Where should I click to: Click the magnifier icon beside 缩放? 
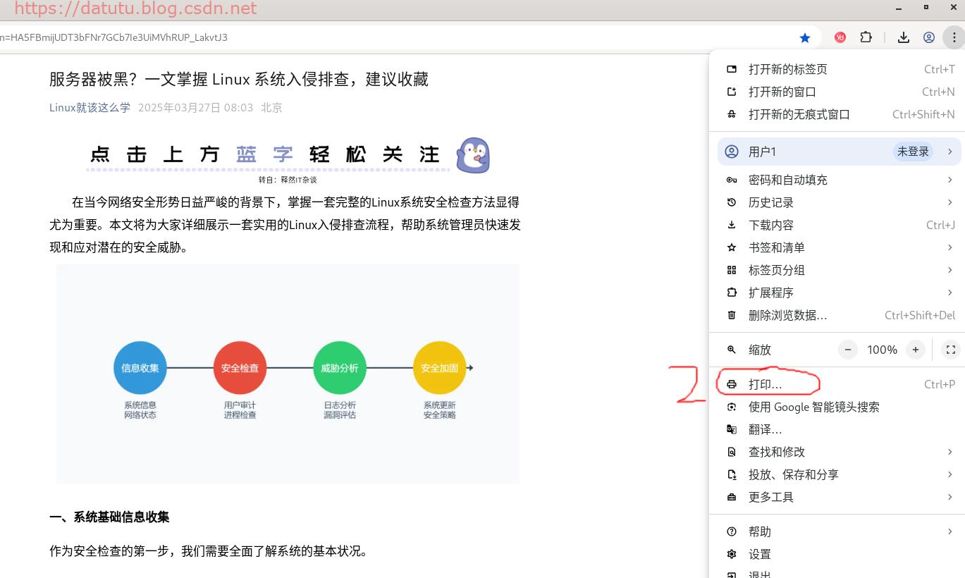pyautogui.click(x=732, y=350)
